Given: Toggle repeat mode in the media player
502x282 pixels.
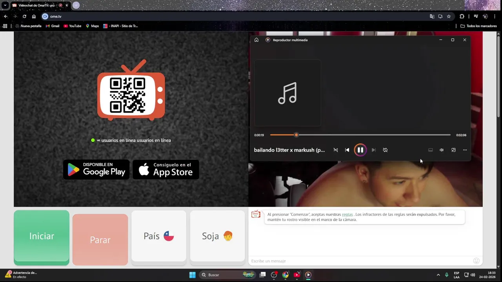Looking at the screenshot, I should tap(385, 150).
